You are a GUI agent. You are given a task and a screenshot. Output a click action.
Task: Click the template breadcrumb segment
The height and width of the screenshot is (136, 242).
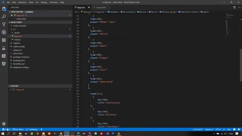click(x=113, y=12)
